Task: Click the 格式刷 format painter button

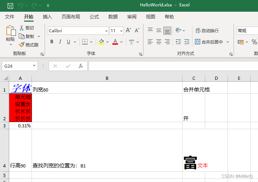Action: 29,45
